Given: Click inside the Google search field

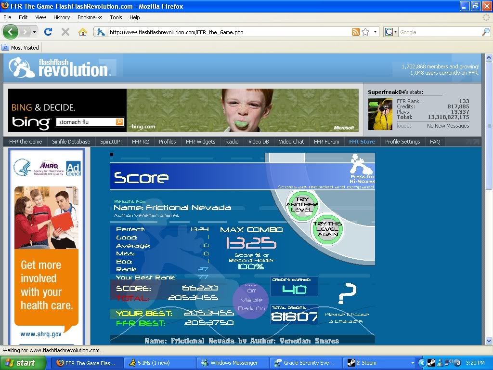Looking at the screenshot, I should (438, 32).
